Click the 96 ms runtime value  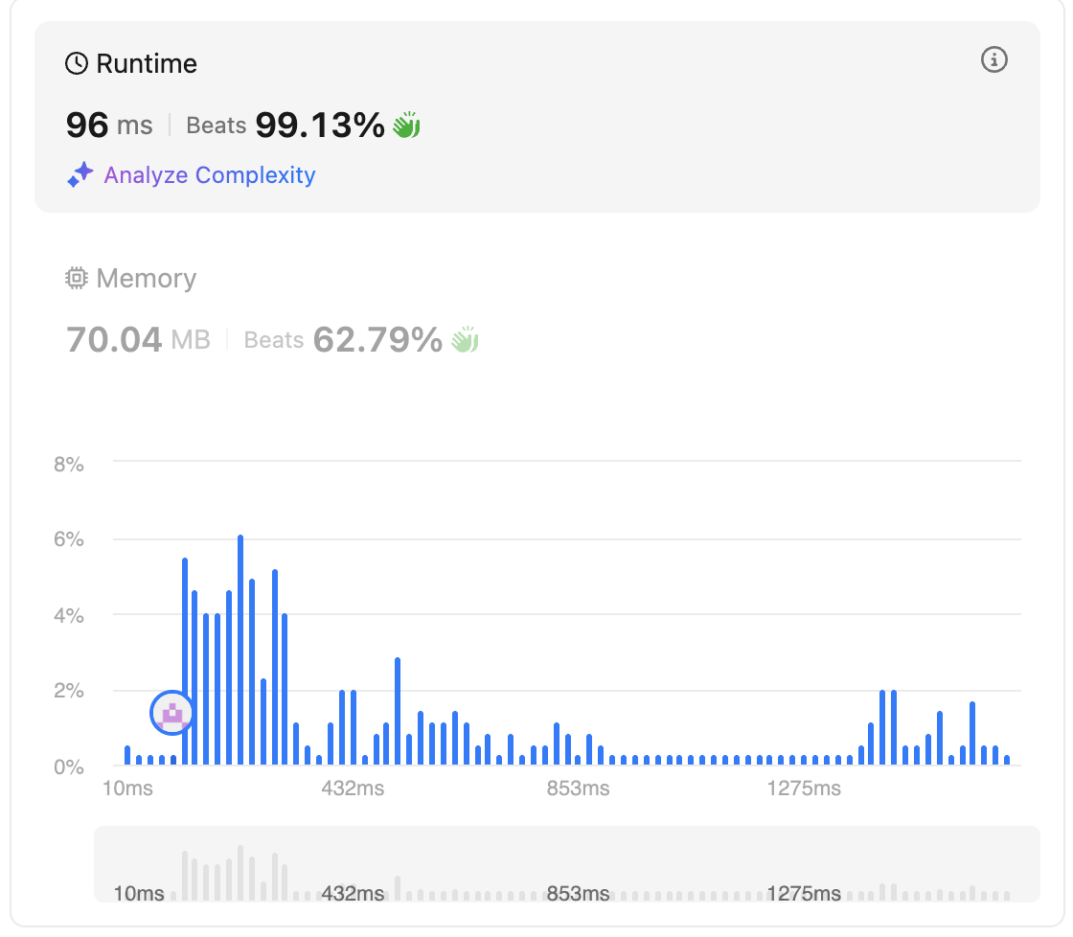[x=108, y=125]
